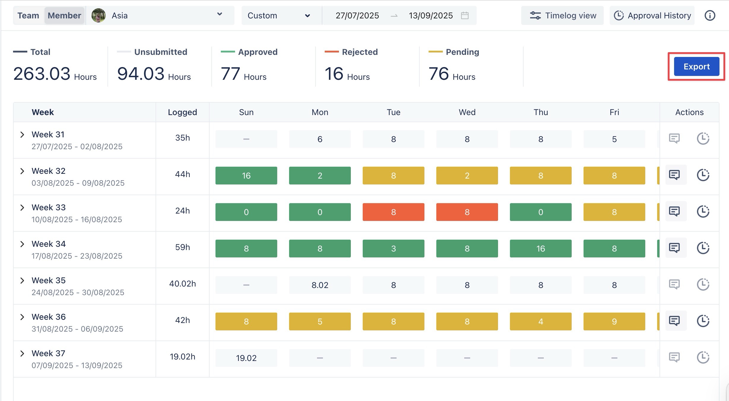Expand the Week 31 row
Viewport: 729px width, 401px height.
[x=22, y=135]
